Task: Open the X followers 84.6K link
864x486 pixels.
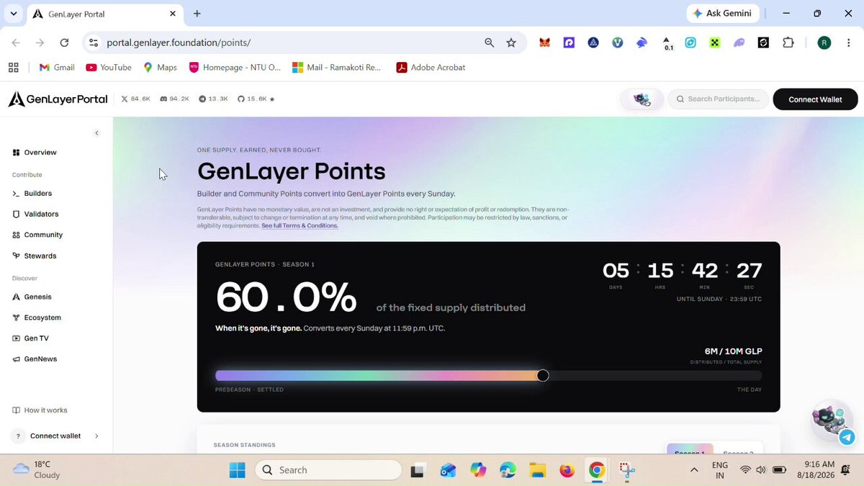Action: tap(135, 99)
